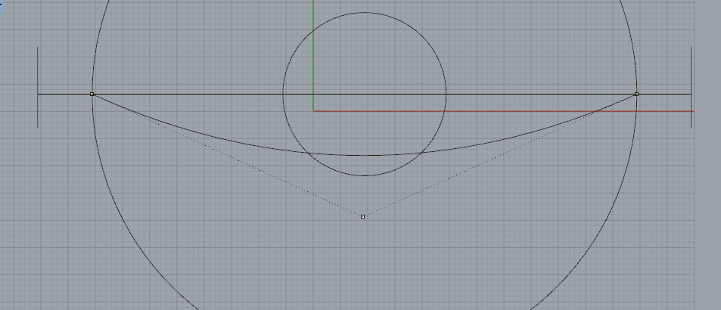
Task: Click the long horizontal black line left of the small circle
Action: 189,94
